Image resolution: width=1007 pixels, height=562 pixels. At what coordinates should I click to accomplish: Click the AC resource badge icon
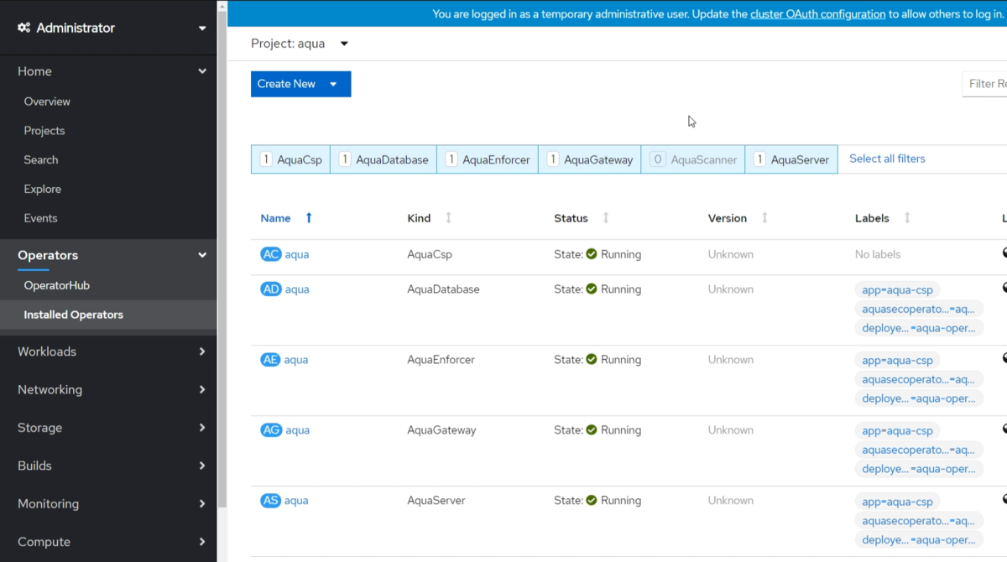coord(270,254)
